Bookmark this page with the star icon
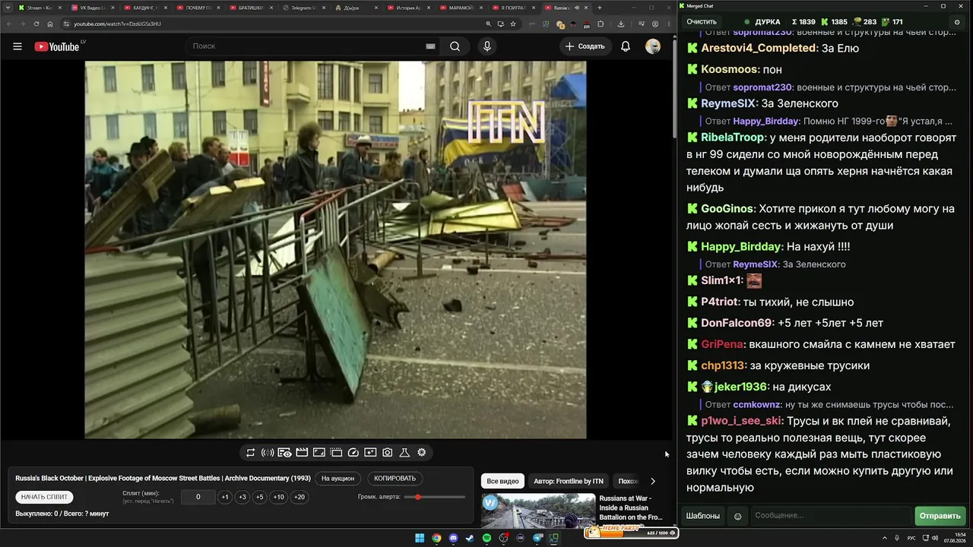The width and height of the screenshot is (973, 547). click(514, 24)
